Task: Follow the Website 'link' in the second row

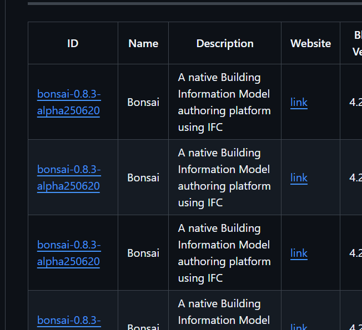Action: click(x=299, y=177)
